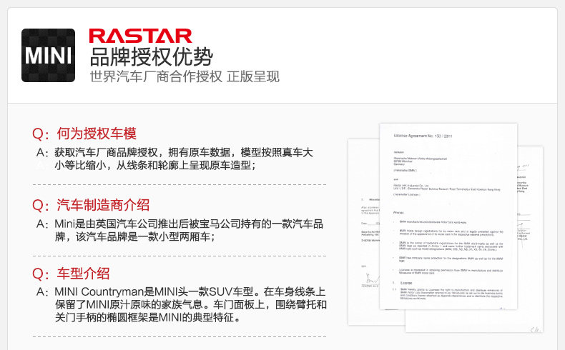Click the question 车型介绍
The width and height of the screenshot is (565, 350).
pyautogui.click(x=83, y=274)
